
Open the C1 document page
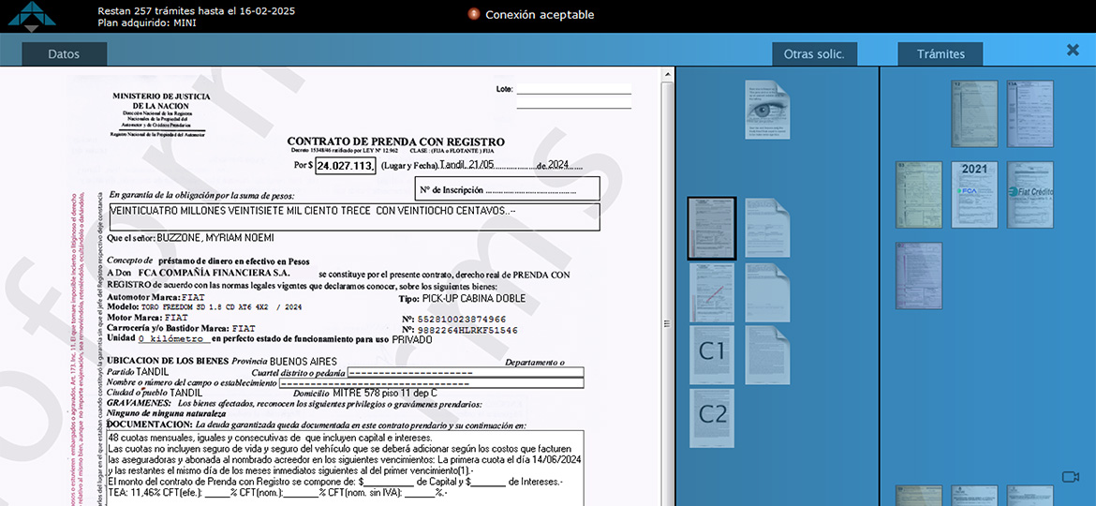click(x=712, y=354)
